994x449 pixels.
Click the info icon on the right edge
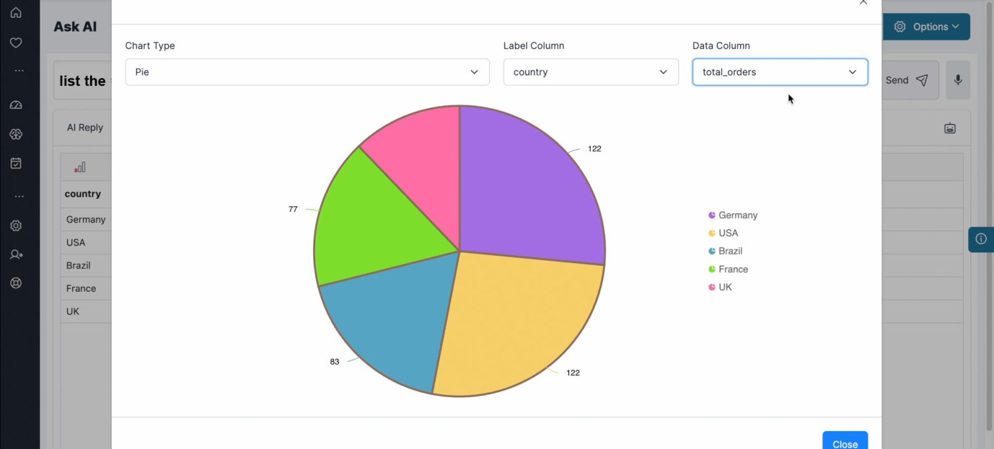pyautogui.click(x=981, y=239)
